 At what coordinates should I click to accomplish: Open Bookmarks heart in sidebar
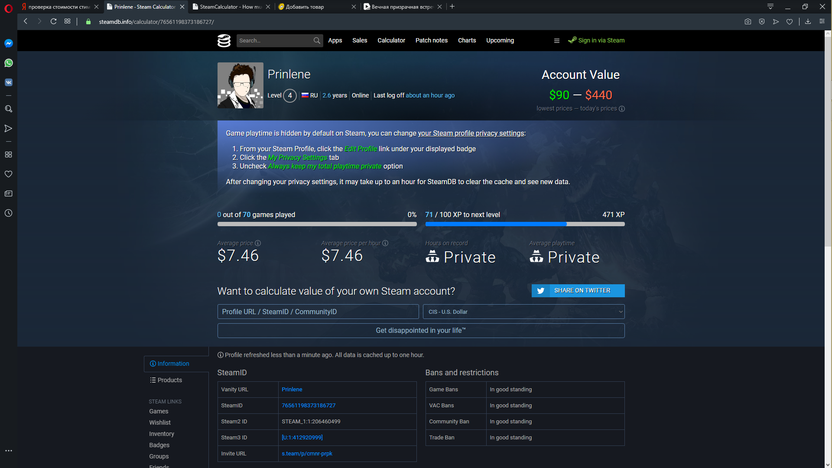tap(8, 174)
